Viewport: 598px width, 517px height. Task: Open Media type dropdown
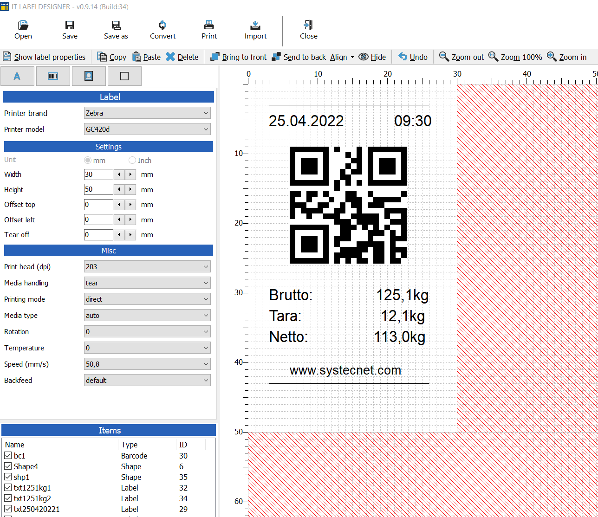147,315
